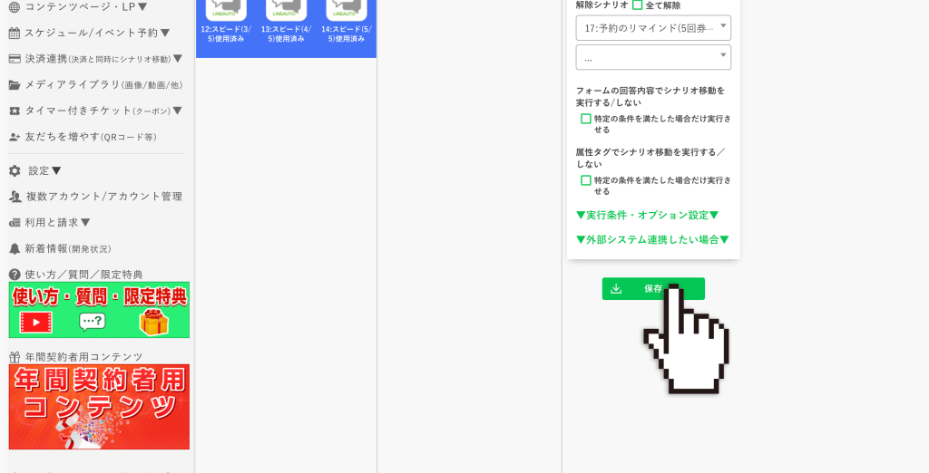This screenshot has width=929, height=473.
Task: Click the globe icon beside コンテンツページ・LP
Action: click(x=15, y=7)
